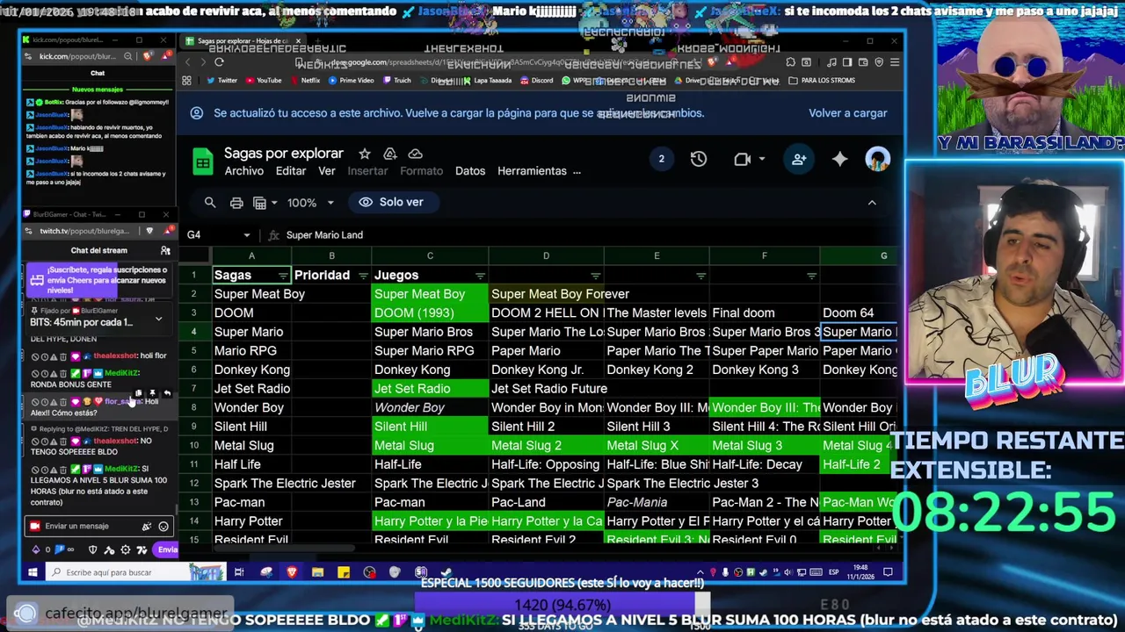This screenshot has width=1125, height=632.
Task: Click the print icon in Sheets toolbar
Action: [236, 203]
